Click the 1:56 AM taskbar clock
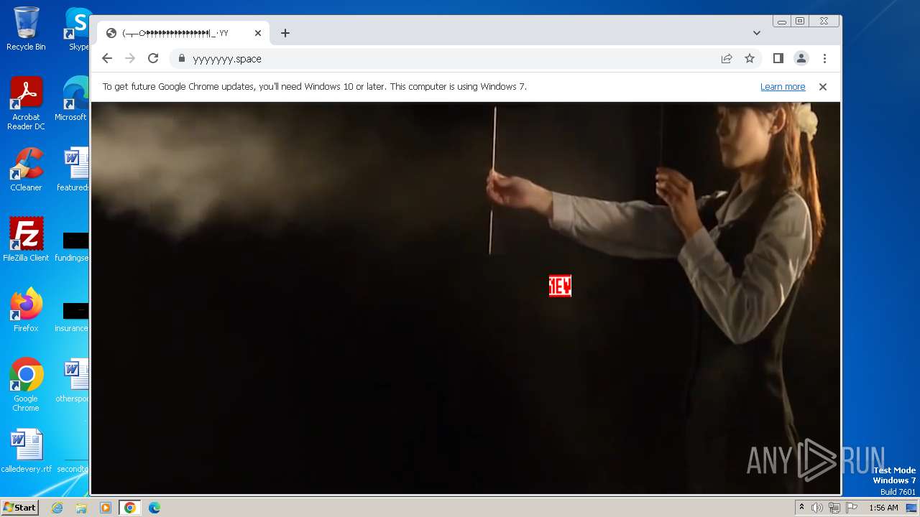920x517 pixels. (x=883, y=508)
